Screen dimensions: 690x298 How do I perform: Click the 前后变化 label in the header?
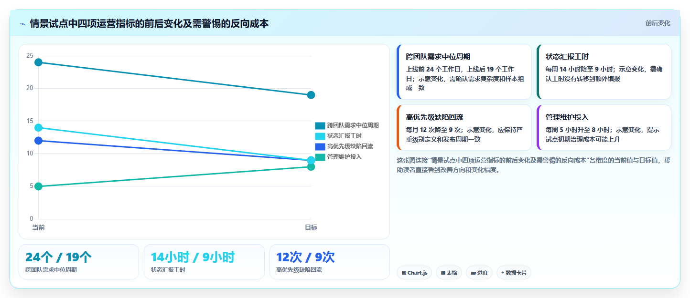click(658, 23)
